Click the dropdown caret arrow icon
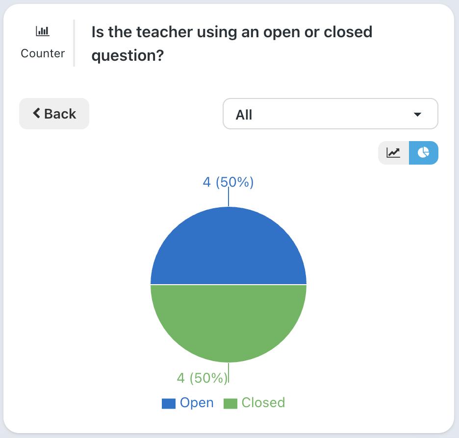 [x=417, y=114]
